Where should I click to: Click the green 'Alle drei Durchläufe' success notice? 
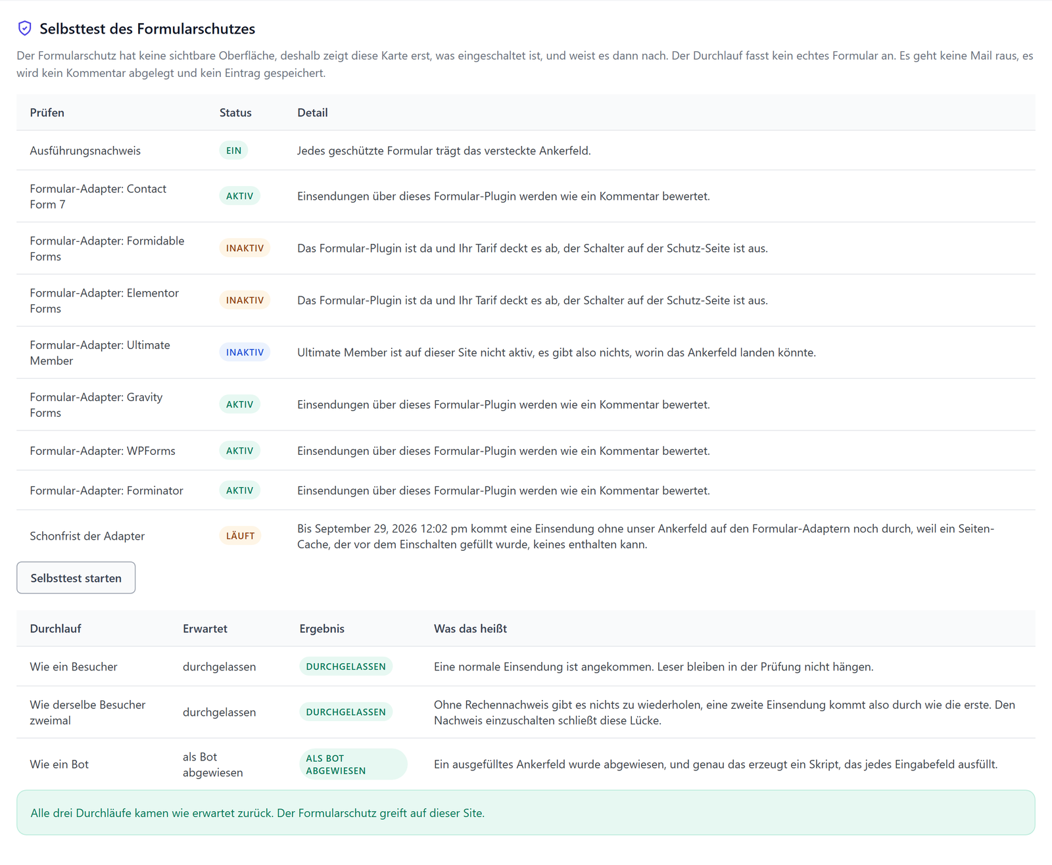(x=526, y=812)
